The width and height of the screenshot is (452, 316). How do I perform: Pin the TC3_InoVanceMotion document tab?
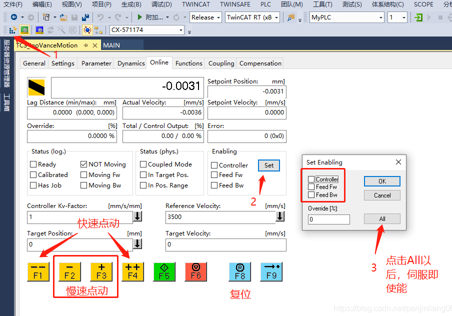85,45
